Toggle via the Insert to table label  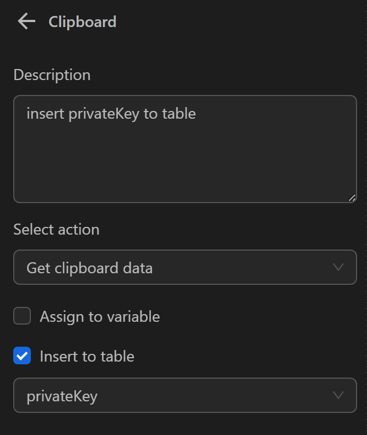(87, 356)
